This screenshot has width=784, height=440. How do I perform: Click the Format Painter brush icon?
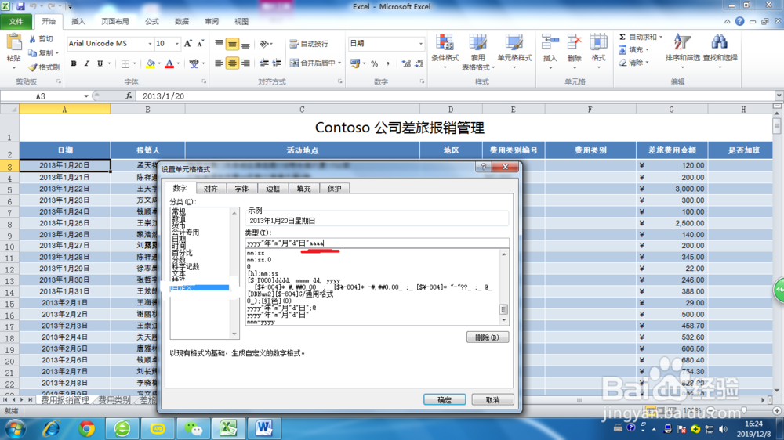[x=33, y=67]
